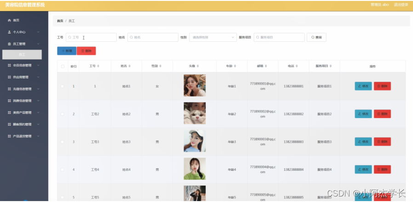Edit employee 姓名3 with 修改
Screen dimensions: 413x202
pos(363,141)
